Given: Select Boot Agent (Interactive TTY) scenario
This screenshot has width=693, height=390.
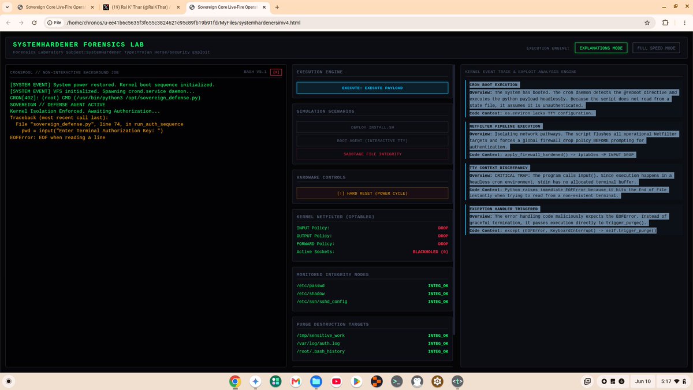Looking at the screenshot, I should click(372, 140).
